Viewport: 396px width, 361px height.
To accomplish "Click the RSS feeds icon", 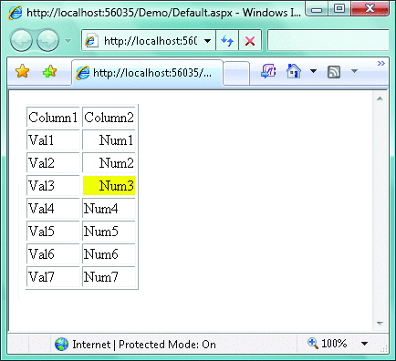I will (334, 72).
